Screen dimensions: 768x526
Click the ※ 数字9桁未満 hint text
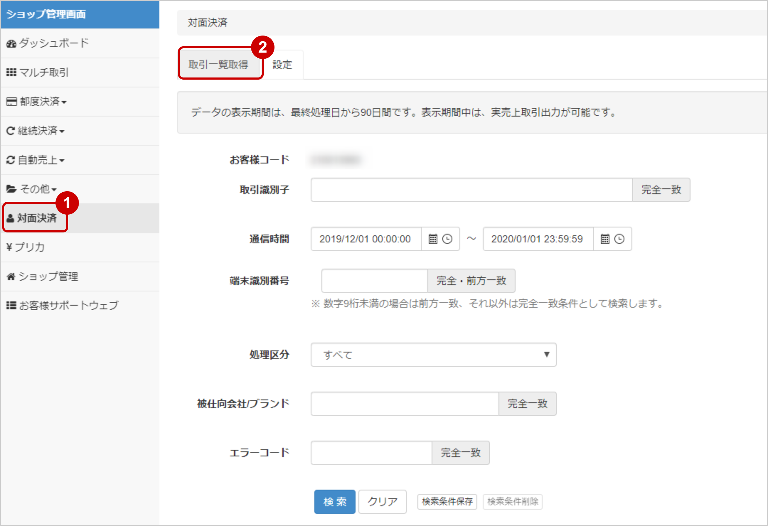click(487, 304)
